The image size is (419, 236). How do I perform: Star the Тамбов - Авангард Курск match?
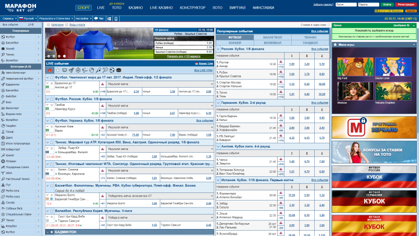(x=52, y=105)
